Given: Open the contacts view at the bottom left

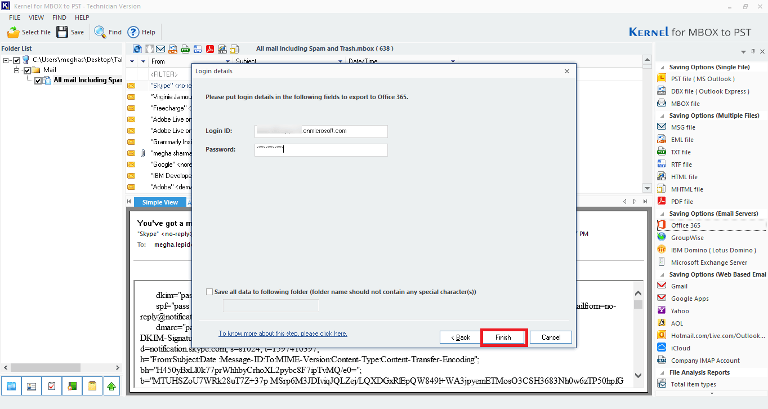Looking at the screenshot, I should [x=32, y=386].
